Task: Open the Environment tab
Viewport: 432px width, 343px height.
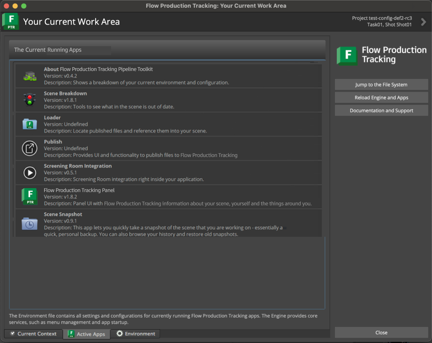Action: 135,334
